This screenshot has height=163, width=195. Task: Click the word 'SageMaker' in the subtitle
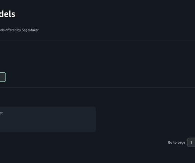[30, 30]
